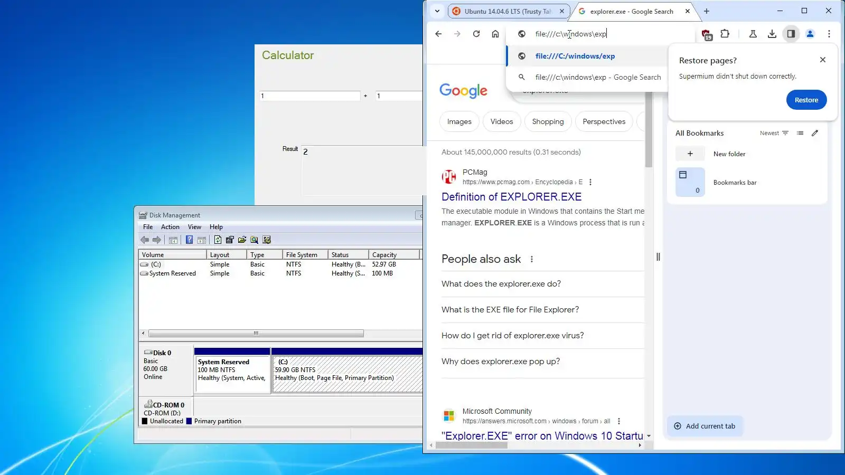The width and height of the screenshot is (845, 475).
Task: Open the People also ask options menu
Action: 532,259
